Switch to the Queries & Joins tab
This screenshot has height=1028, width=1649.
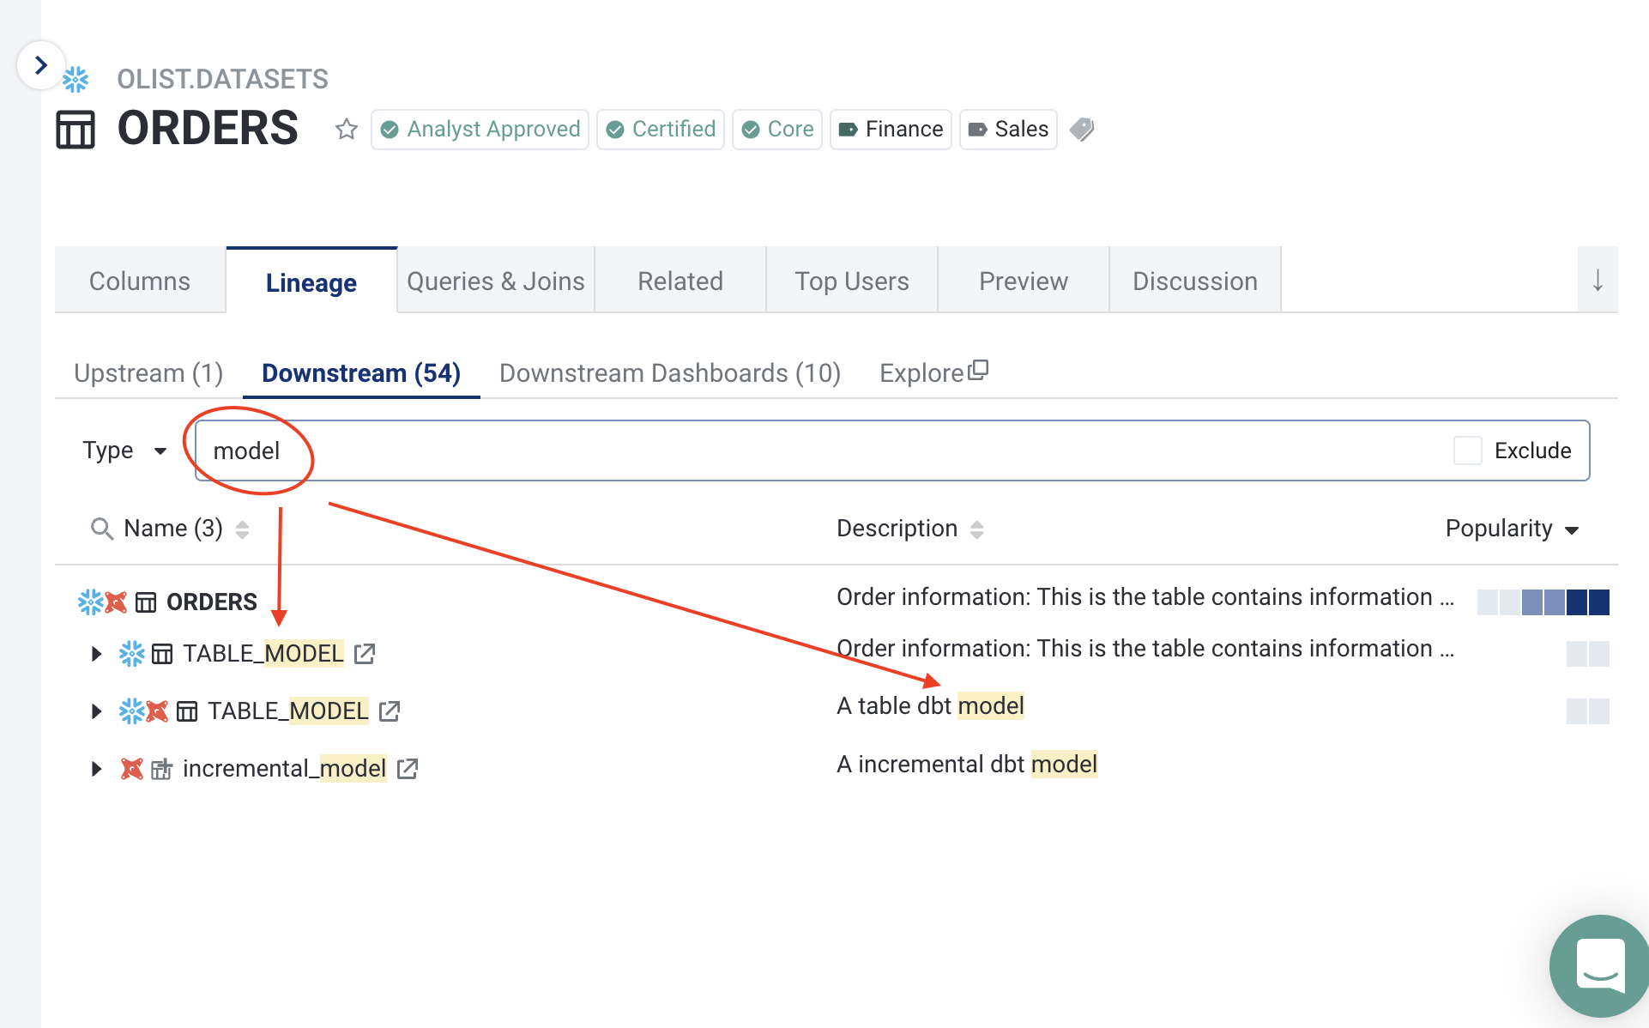coord(496,281)
